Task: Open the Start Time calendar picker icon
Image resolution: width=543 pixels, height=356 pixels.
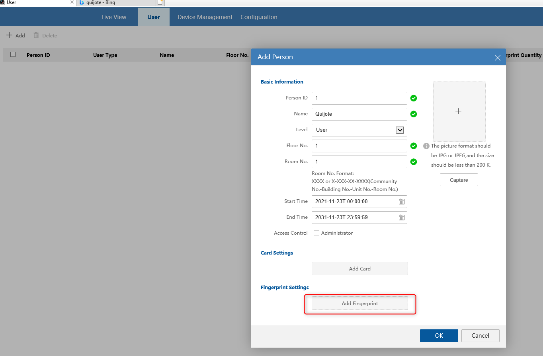Action: 402,202
